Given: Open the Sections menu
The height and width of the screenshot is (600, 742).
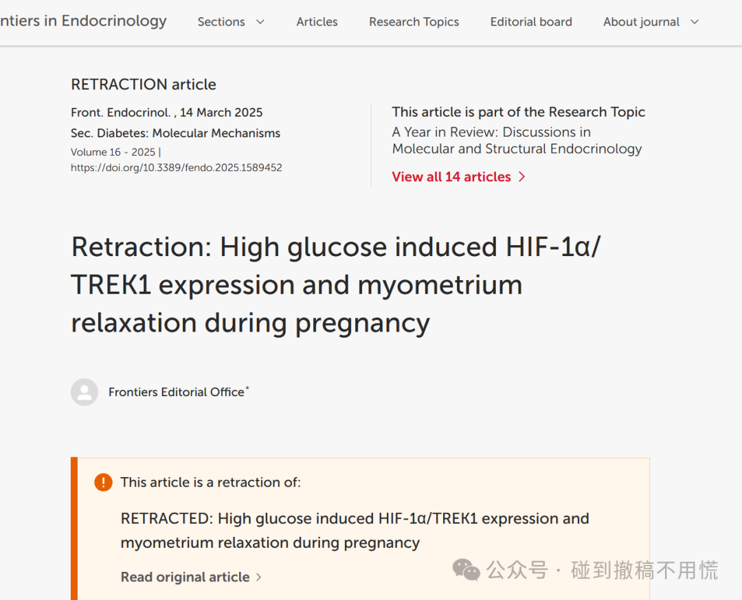Looking at the screenshot, I should point(231,22).
